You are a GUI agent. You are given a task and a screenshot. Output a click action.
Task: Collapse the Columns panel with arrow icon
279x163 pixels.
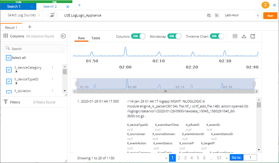63,36
